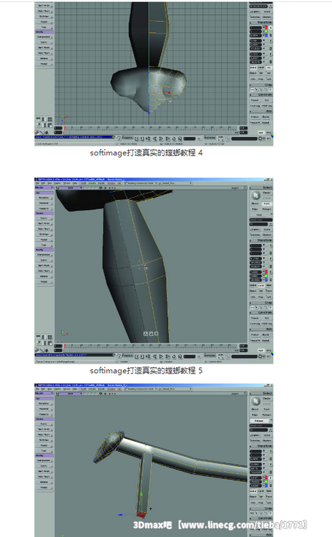Click Parent button in tutorial 5 Constrain panel
The width and height of the screenshot is (332, 537).
pos(255,318)
